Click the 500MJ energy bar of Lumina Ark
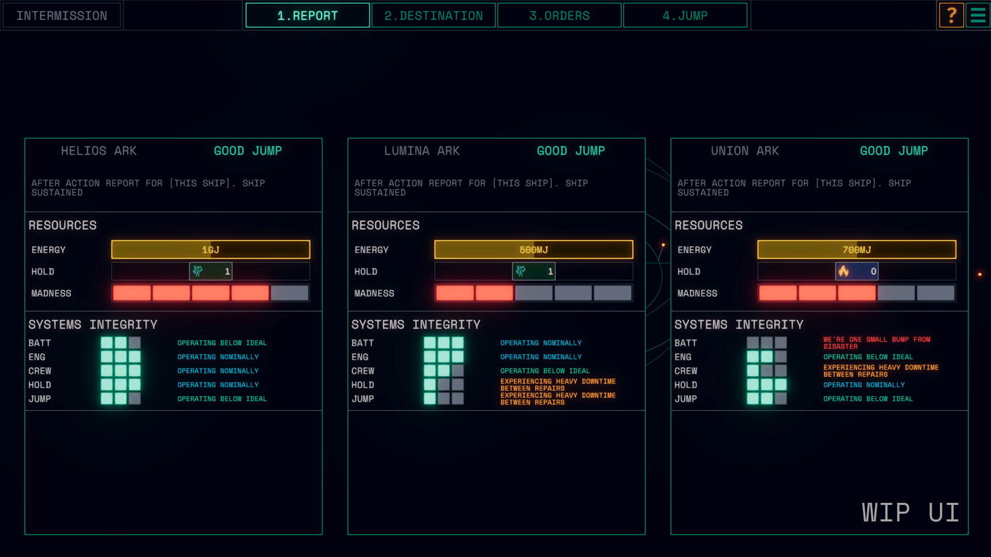The width and height of the screenshot is (991, 557). click(x=534, y=249)
